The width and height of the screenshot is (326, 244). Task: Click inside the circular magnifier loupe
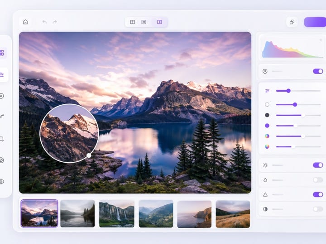click(x=69, y=133)
